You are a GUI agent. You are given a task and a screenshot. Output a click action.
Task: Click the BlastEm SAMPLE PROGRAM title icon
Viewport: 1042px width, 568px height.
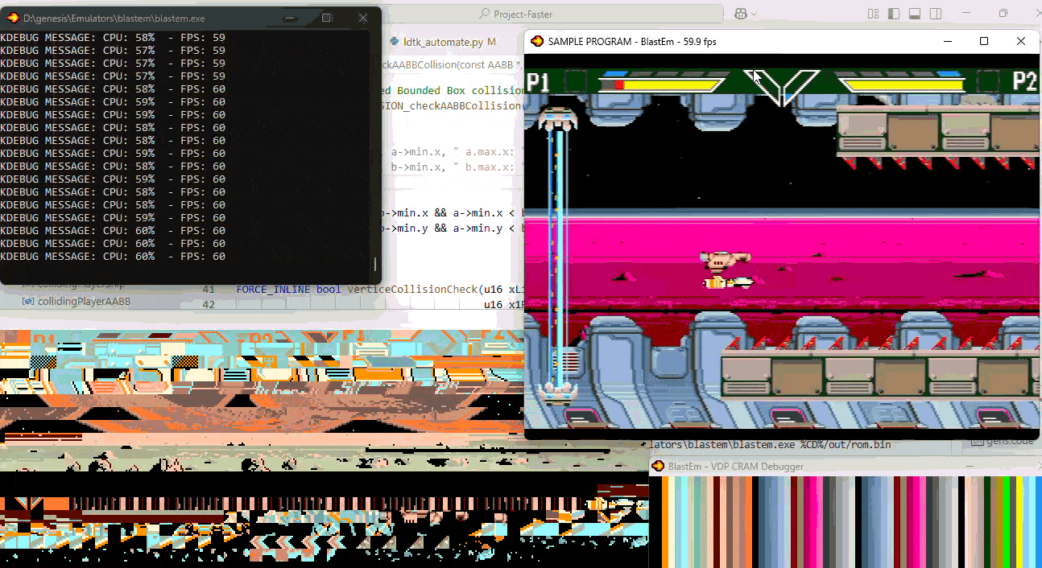click(x=537, y=41)
